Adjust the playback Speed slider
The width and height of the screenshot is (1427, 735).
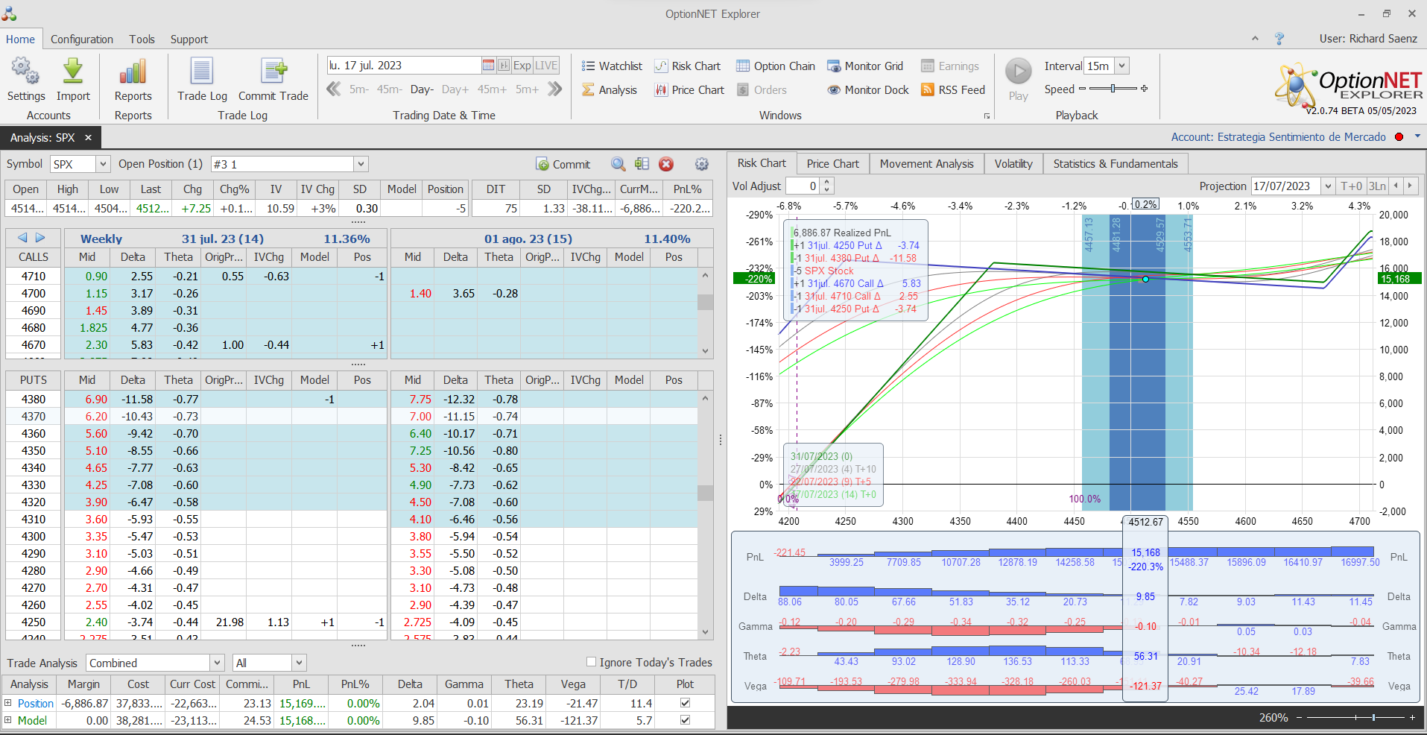(1113, 89)
